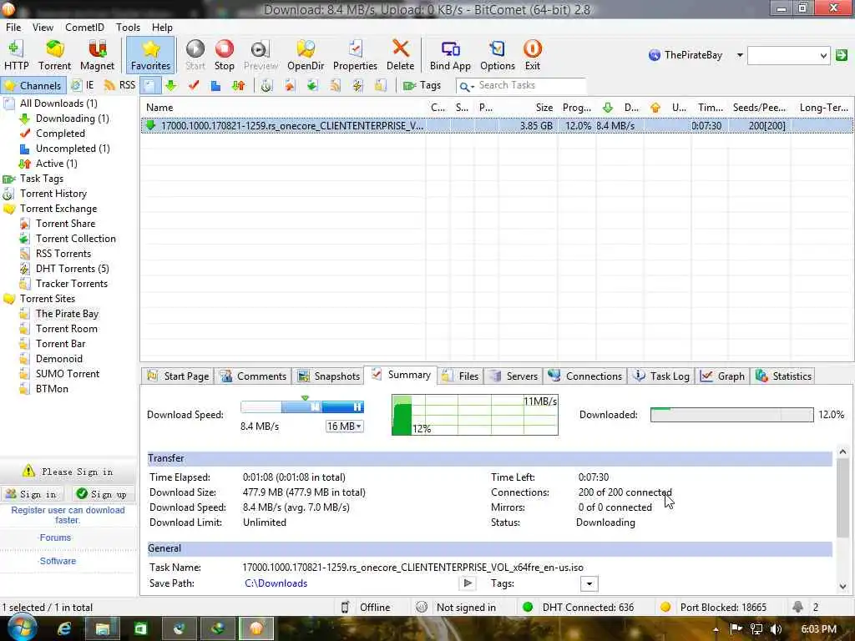Open the Help menu
This screenshot has width=855, height=641.
[x=162, y=28]
